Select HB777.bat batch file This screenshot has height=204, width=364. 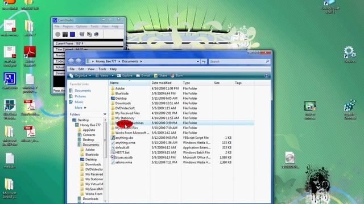click(122, 152)
